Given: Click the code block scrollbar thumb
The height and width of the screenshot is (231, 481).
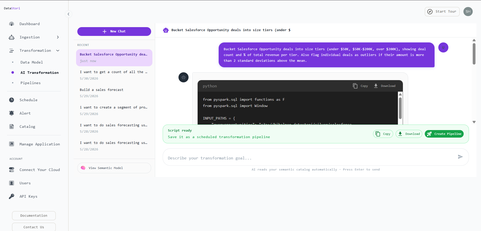Looking at the screenshot, I should pos(400,108).
